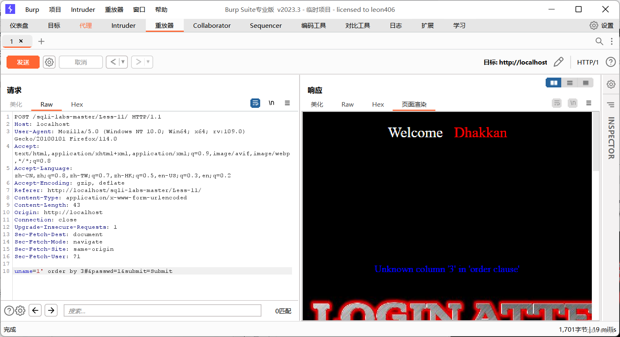The width and height of the screenshot is (620, 337).
Task: Close Repeater tab 1
Action: click(21, 41)
